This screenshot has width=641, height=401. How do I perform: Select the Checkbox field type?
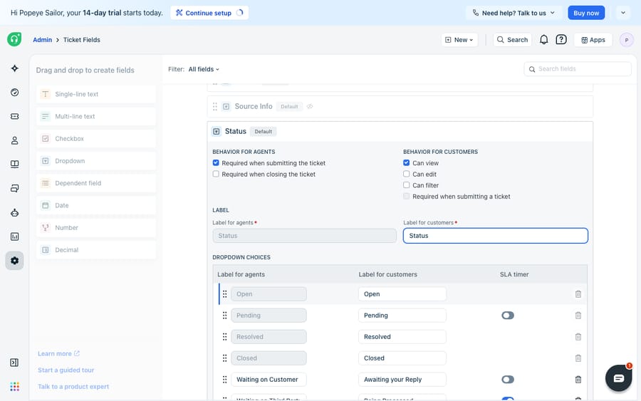(x=96, y=139)
